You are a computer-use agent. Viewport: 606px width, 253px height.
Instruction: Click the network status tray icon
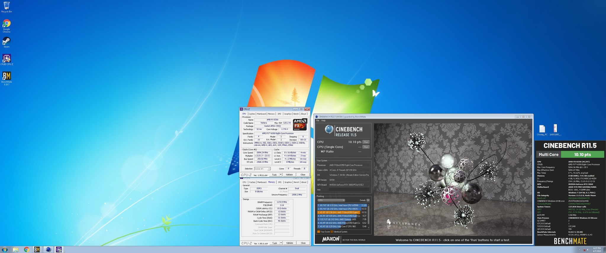584,250
